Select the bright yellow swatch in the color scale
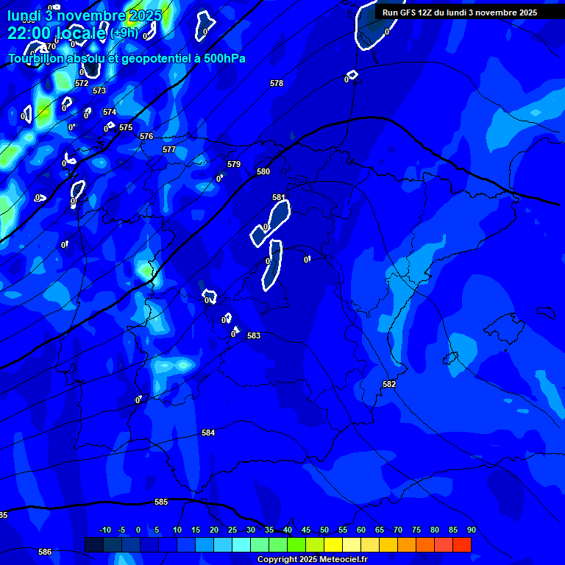This screenshot has width=565, height=565. (x=333, y=545)
